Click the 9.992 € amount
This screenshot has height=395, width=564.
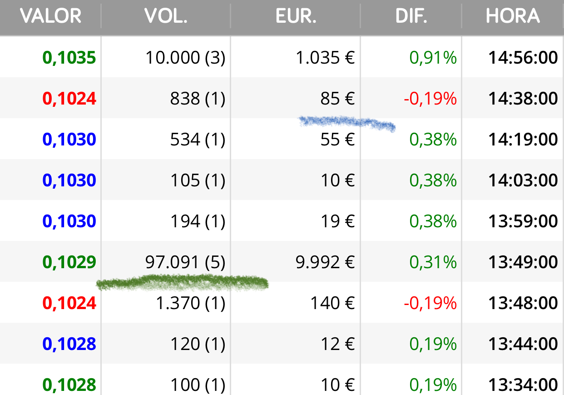[325, 262]
